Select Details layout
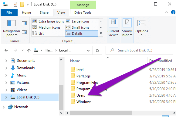The height and width of the screenshot is (117, 176). 82,34
